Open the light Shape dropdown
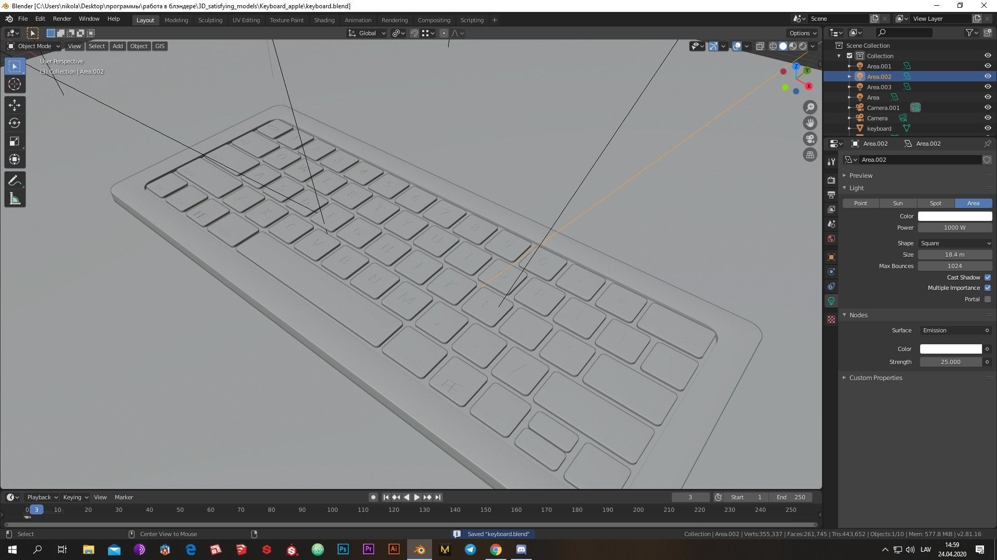 (955, 243)
